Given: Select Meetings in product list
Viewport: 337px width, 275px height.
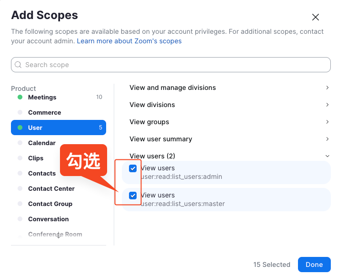Looking at the screenshot, I should point(42,97).
